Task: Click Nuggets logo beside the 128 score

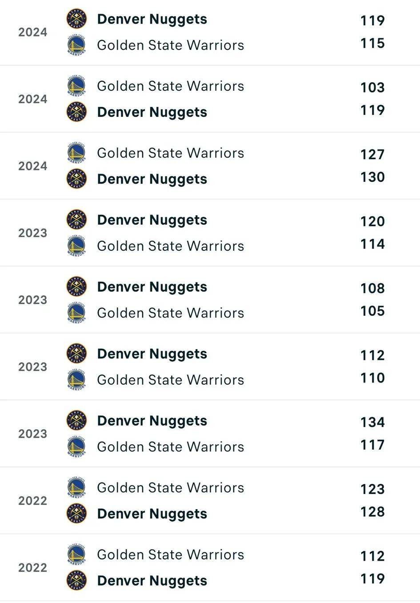Action: tap(76, 514)
